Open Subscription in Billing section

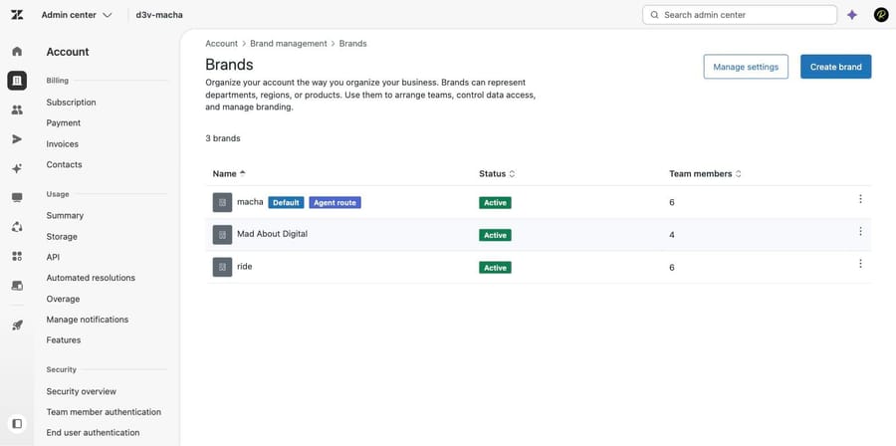pos(71,103)
